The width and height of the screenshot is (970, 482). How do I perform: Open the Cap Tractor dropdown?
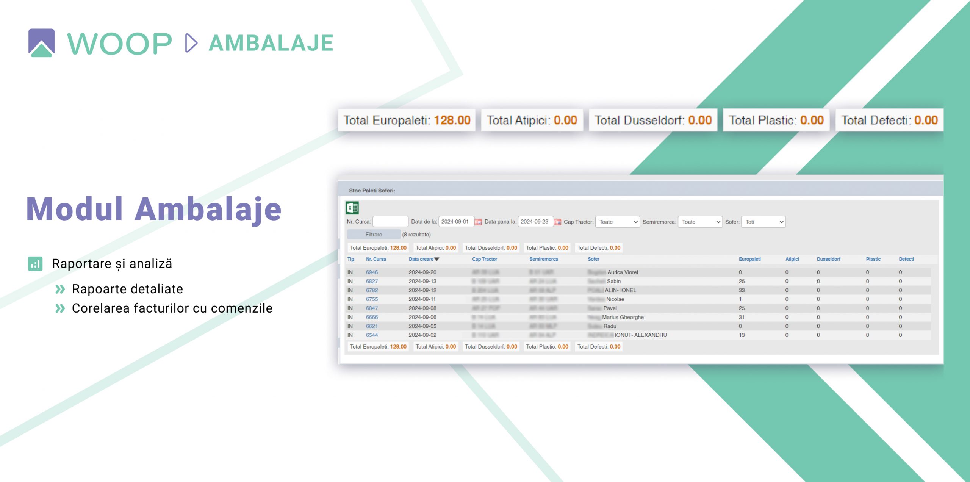click(x=618, y=222)
